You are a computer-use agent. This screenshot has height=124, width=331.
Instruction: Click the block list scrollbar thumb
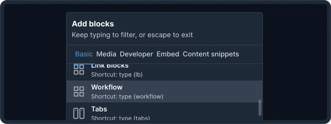pyautogui.click(x=260, y=108)
